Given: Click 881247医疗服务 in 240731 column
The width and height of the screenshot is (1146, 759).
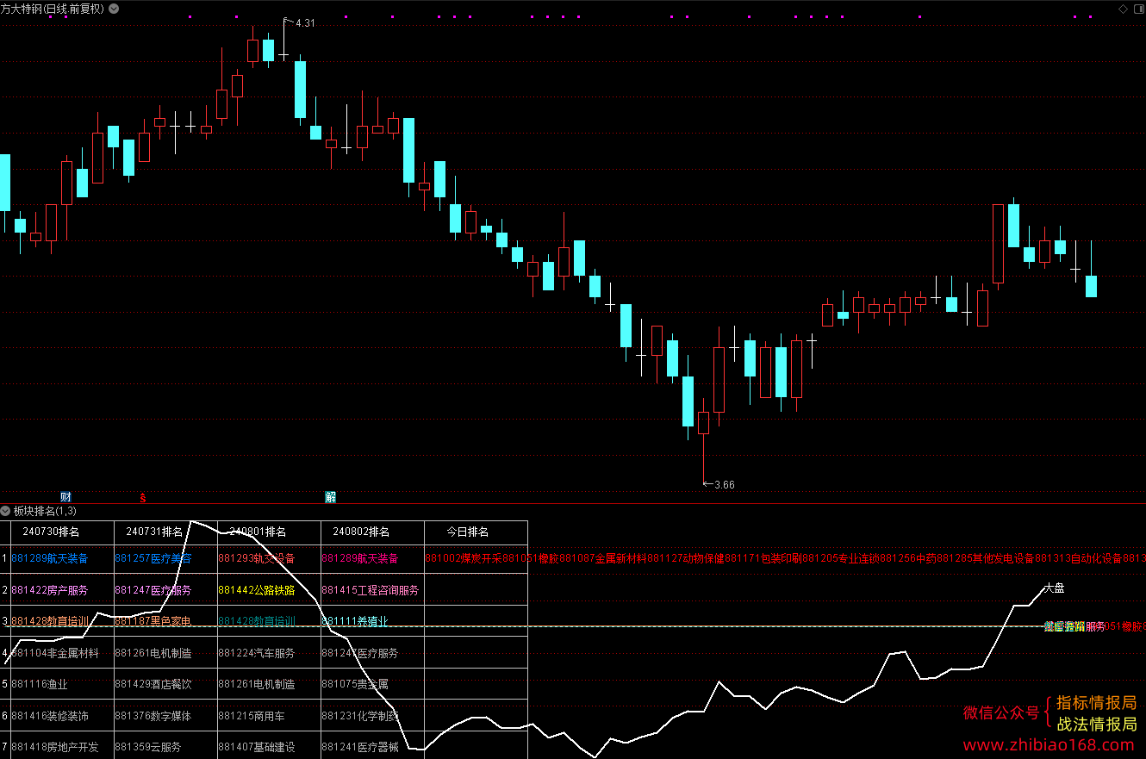Looking at the screenshot, I should [153, 590].
